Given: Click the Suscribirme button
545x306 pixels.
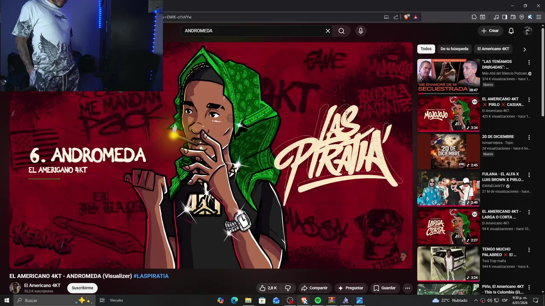Looking at the screenshot, I should tap(82, 288).
